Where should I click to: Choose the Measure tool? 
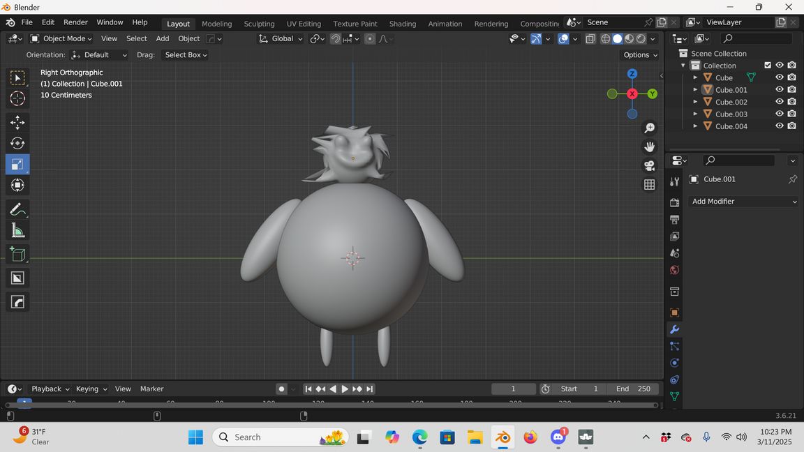pos(17,231)
